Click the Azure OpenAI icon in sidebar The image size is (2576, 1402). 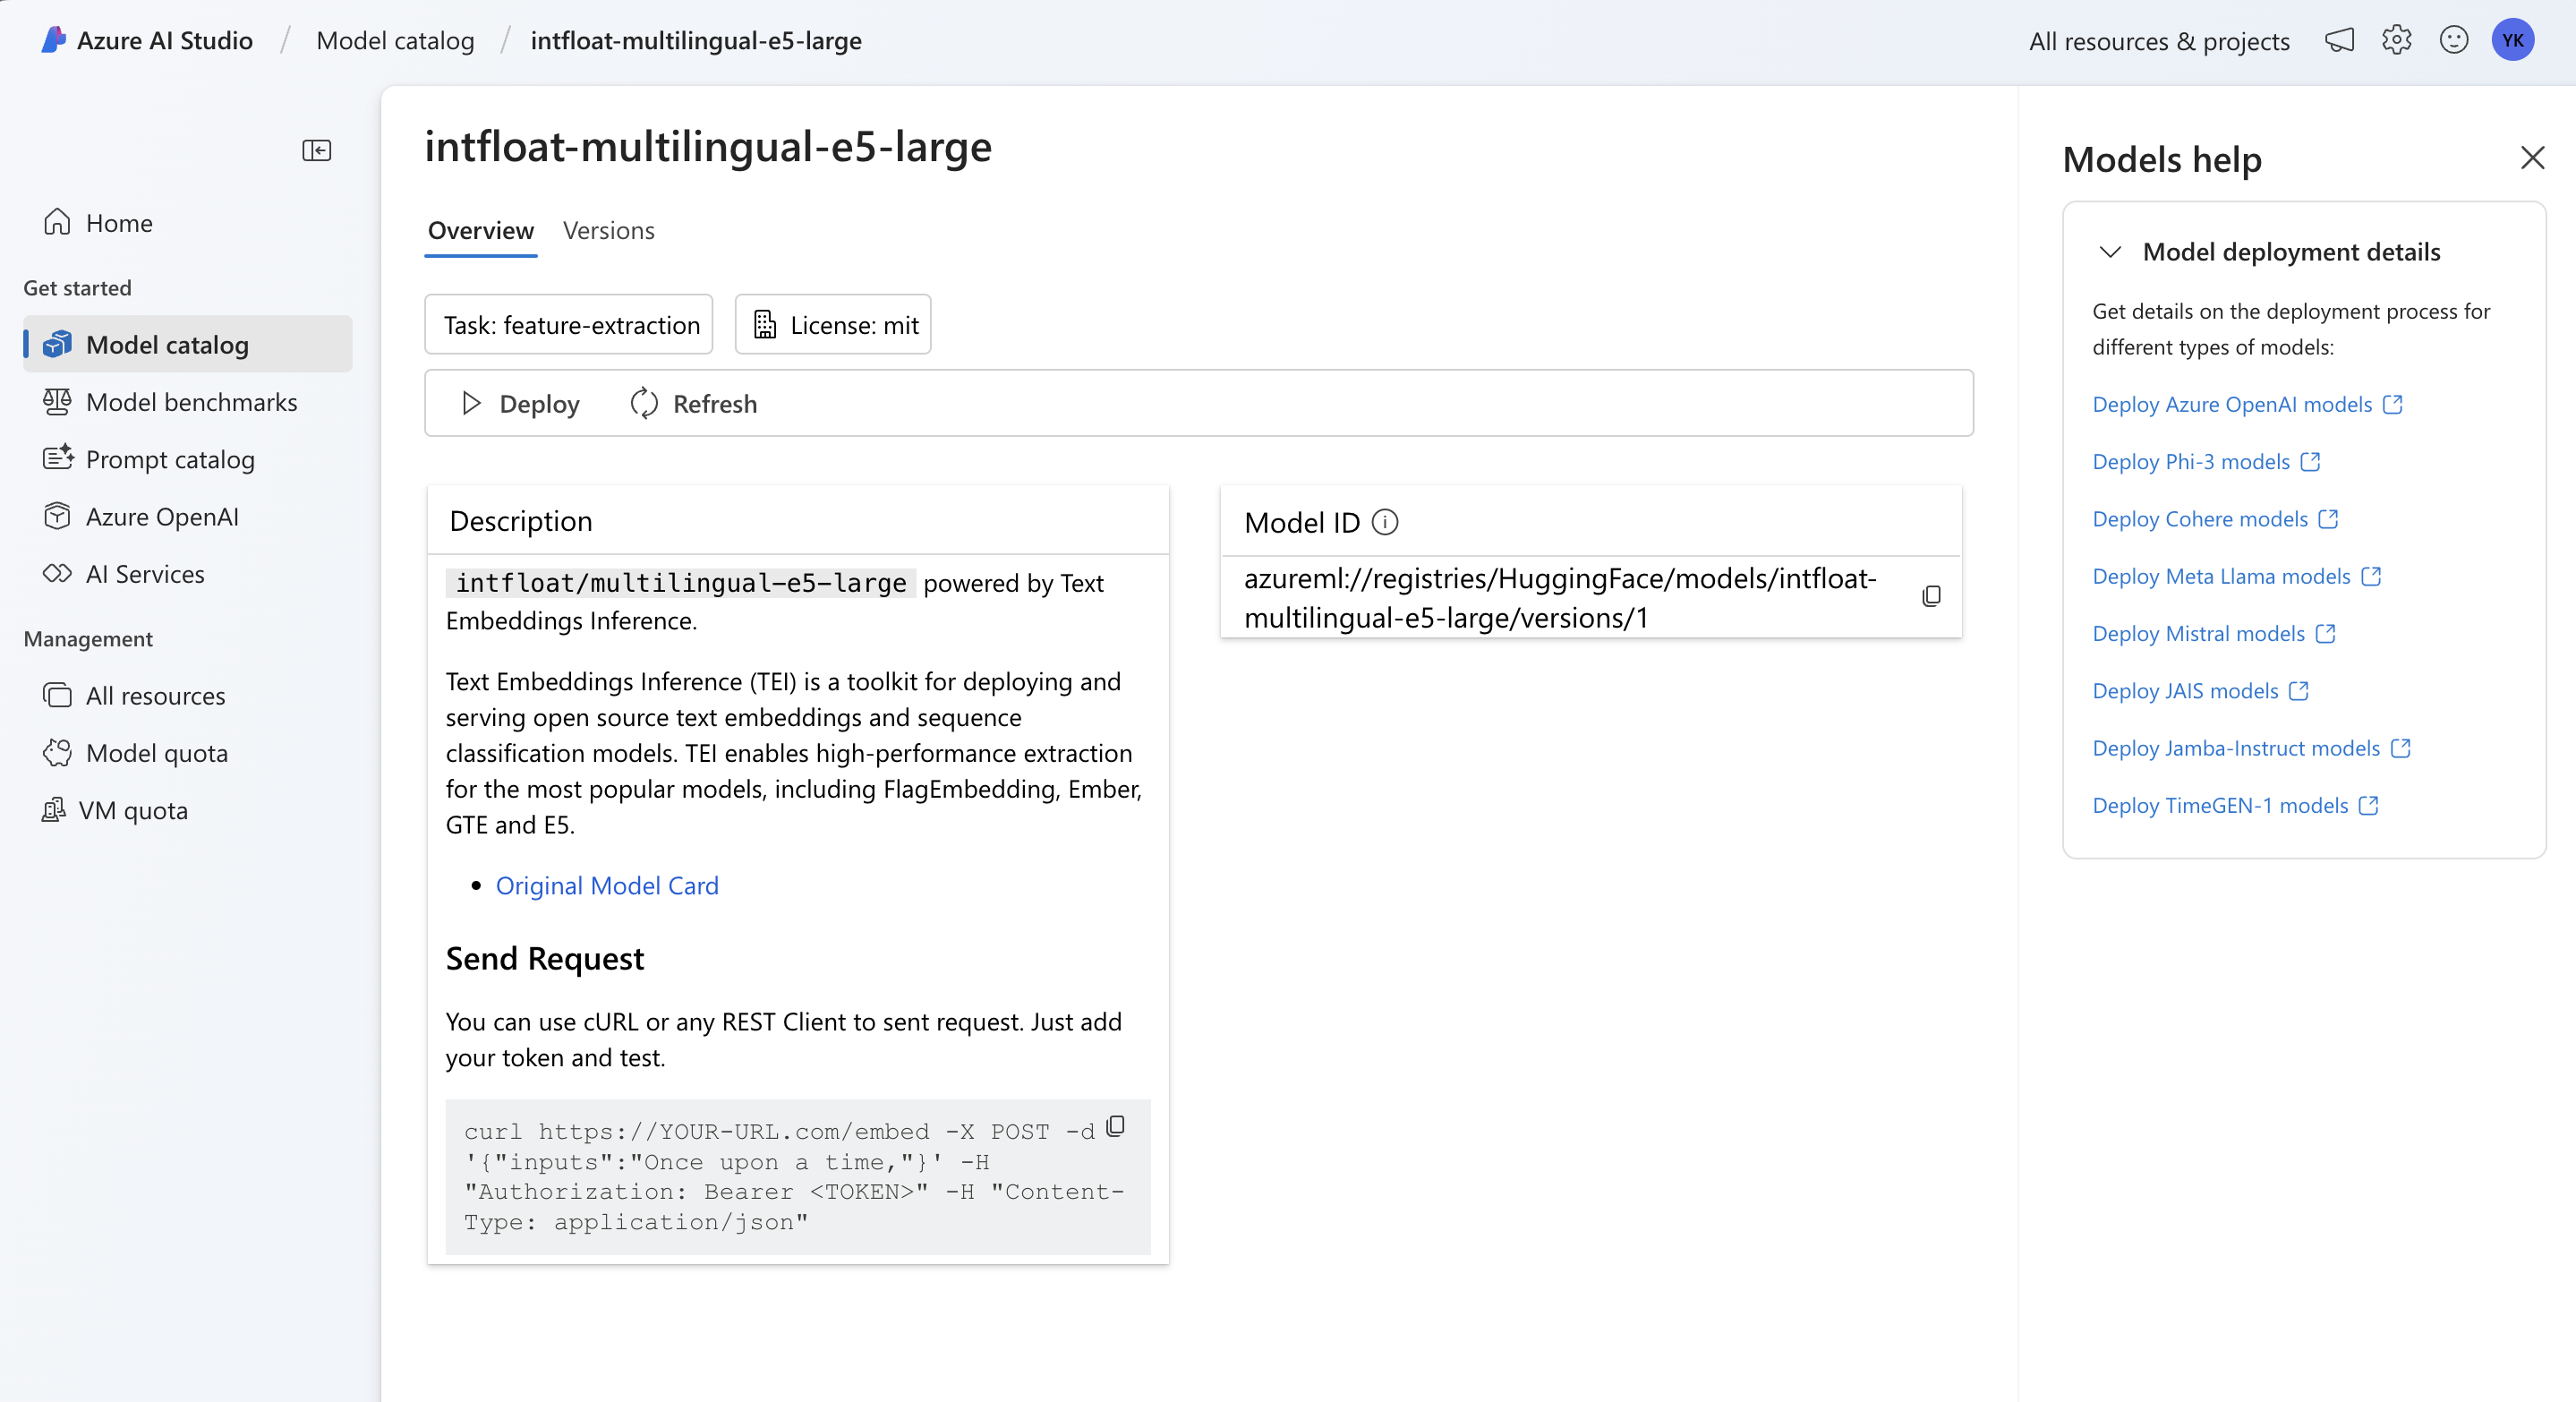coord(57,516)
